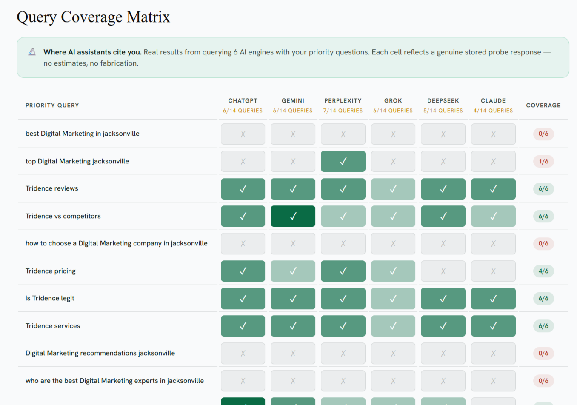This screenshot has height=405, width=577.
Task: Click Claude checkmark cell for Tridence services
Action: point(493,326)
